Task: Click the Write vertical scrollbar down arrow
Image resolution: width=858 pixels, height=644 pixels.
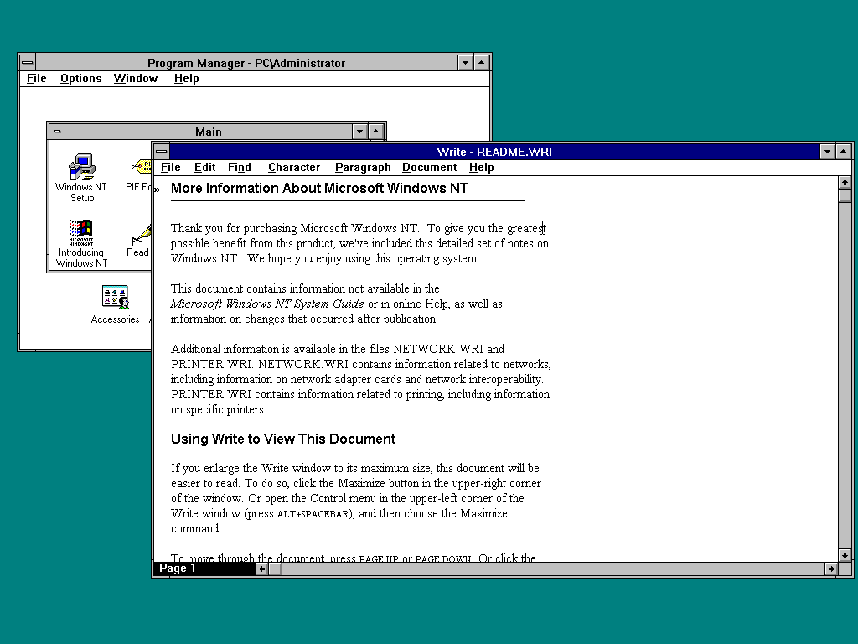Action: [845, 555]
